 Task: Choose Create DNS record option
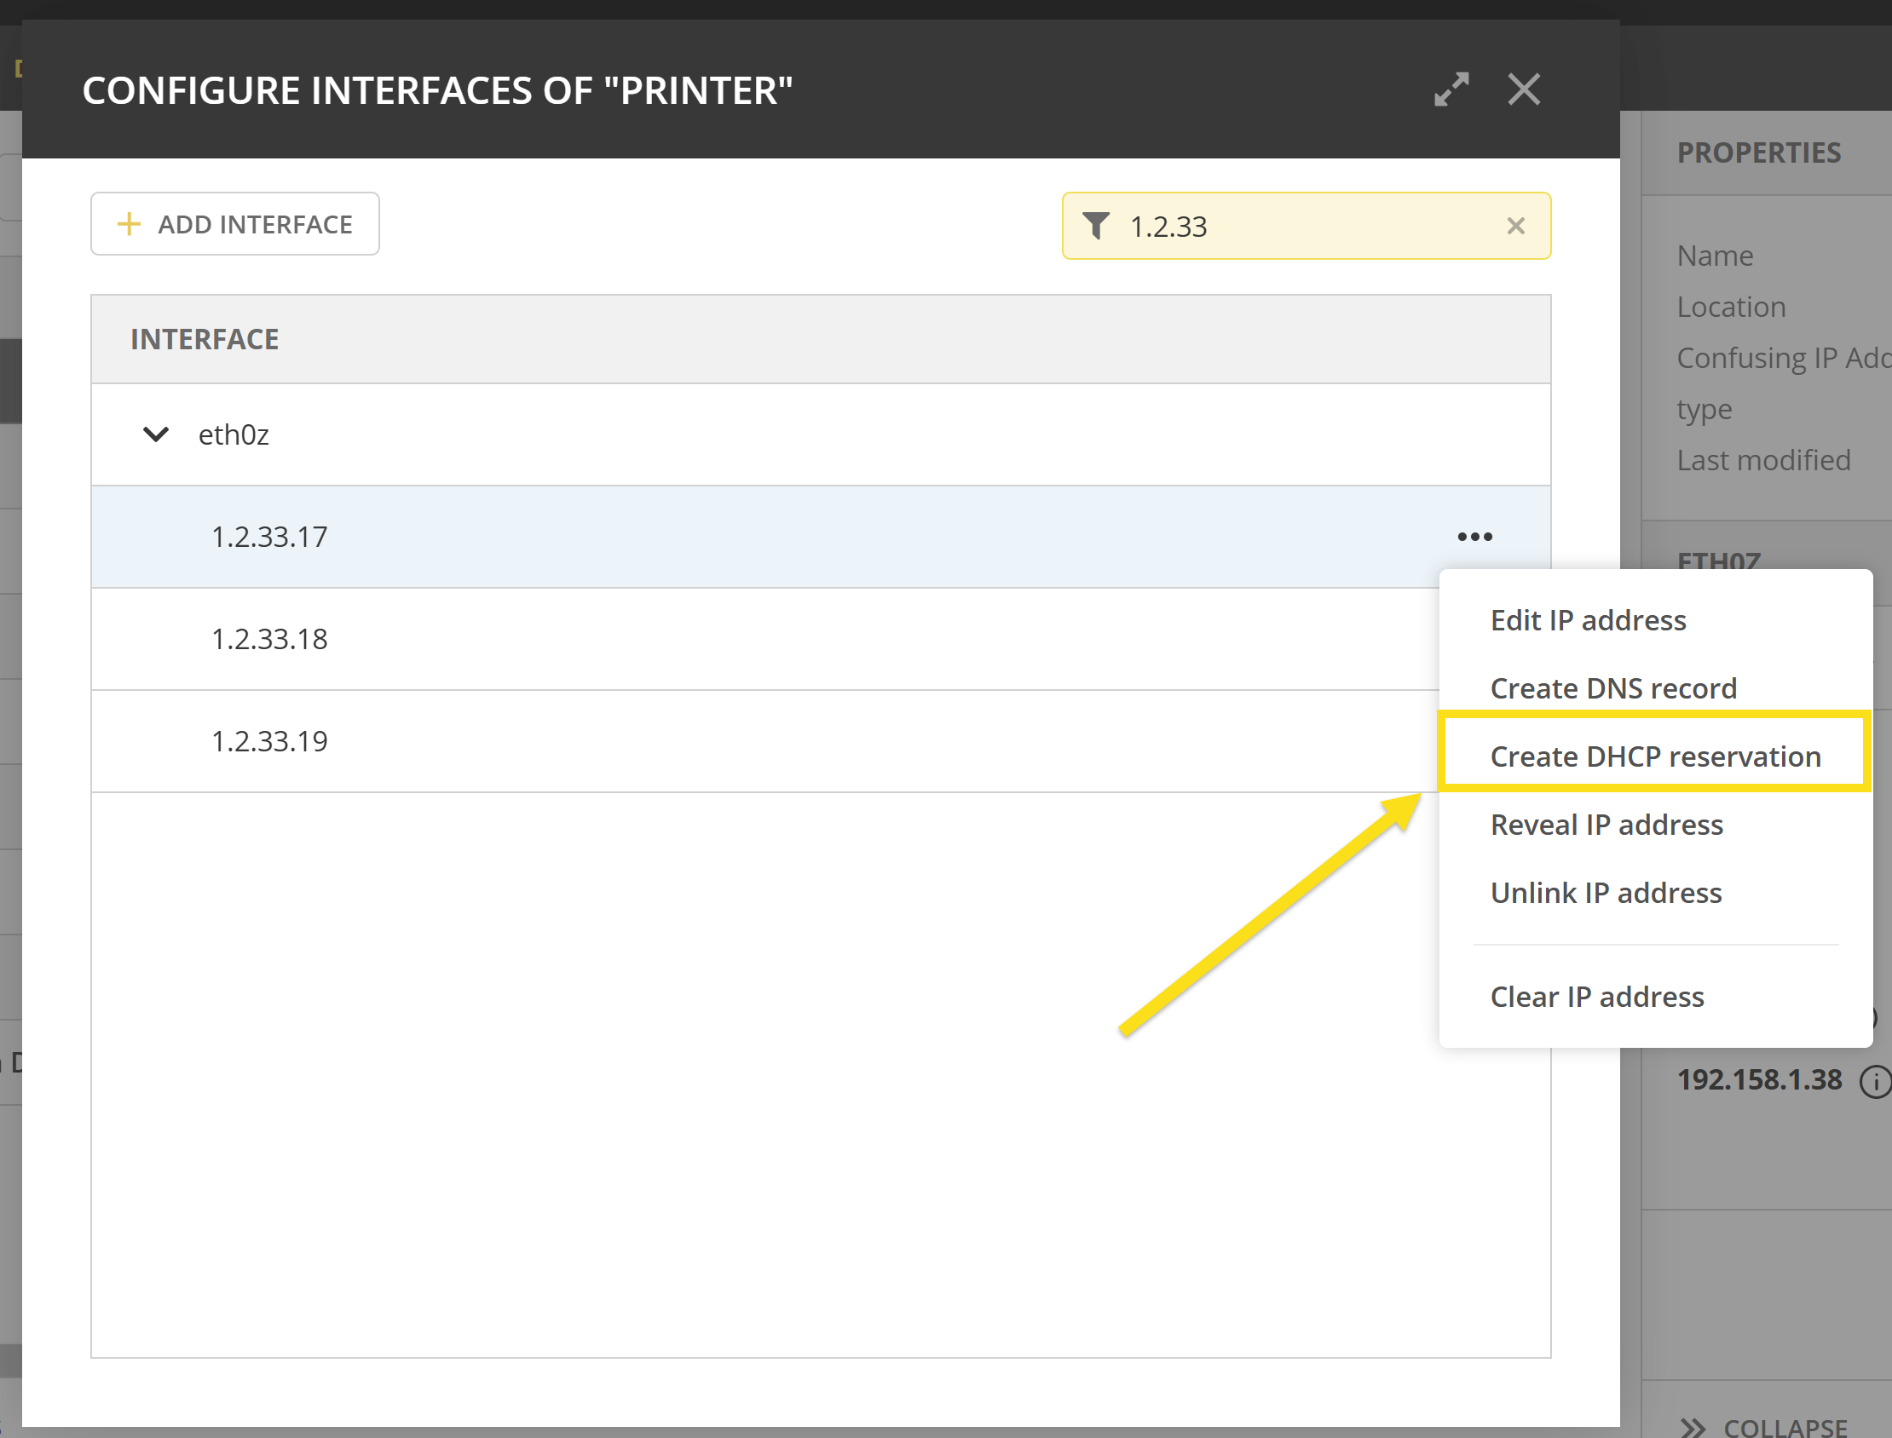pos(1613,688)
